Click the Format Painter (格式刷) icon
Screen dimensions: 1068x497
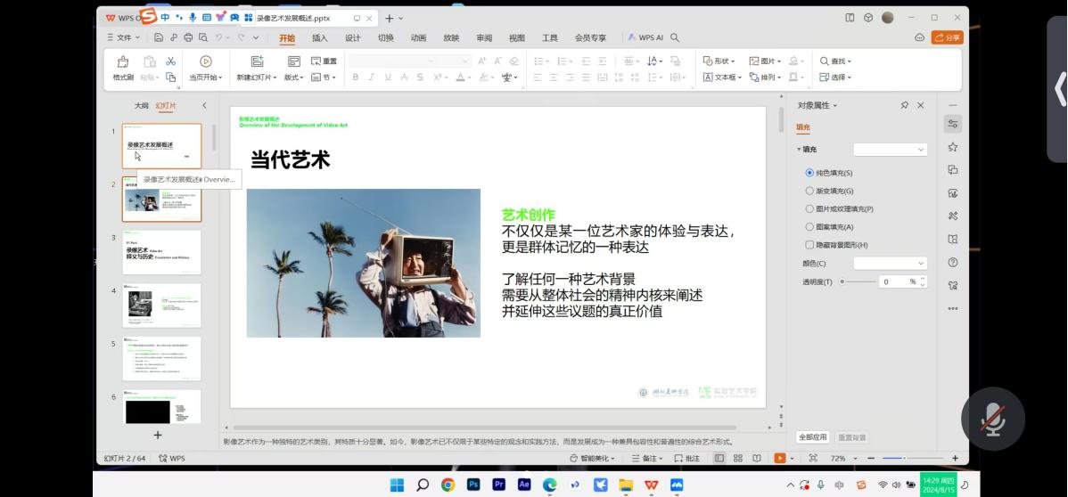point(123,61)
